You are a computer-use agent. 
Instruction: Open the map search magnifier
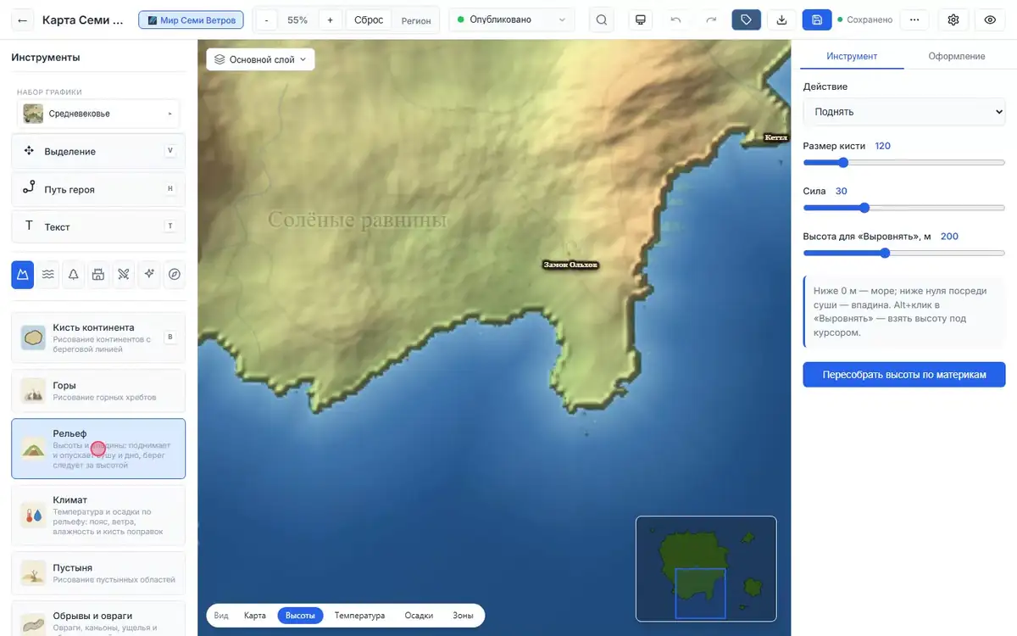coord(602,20)
